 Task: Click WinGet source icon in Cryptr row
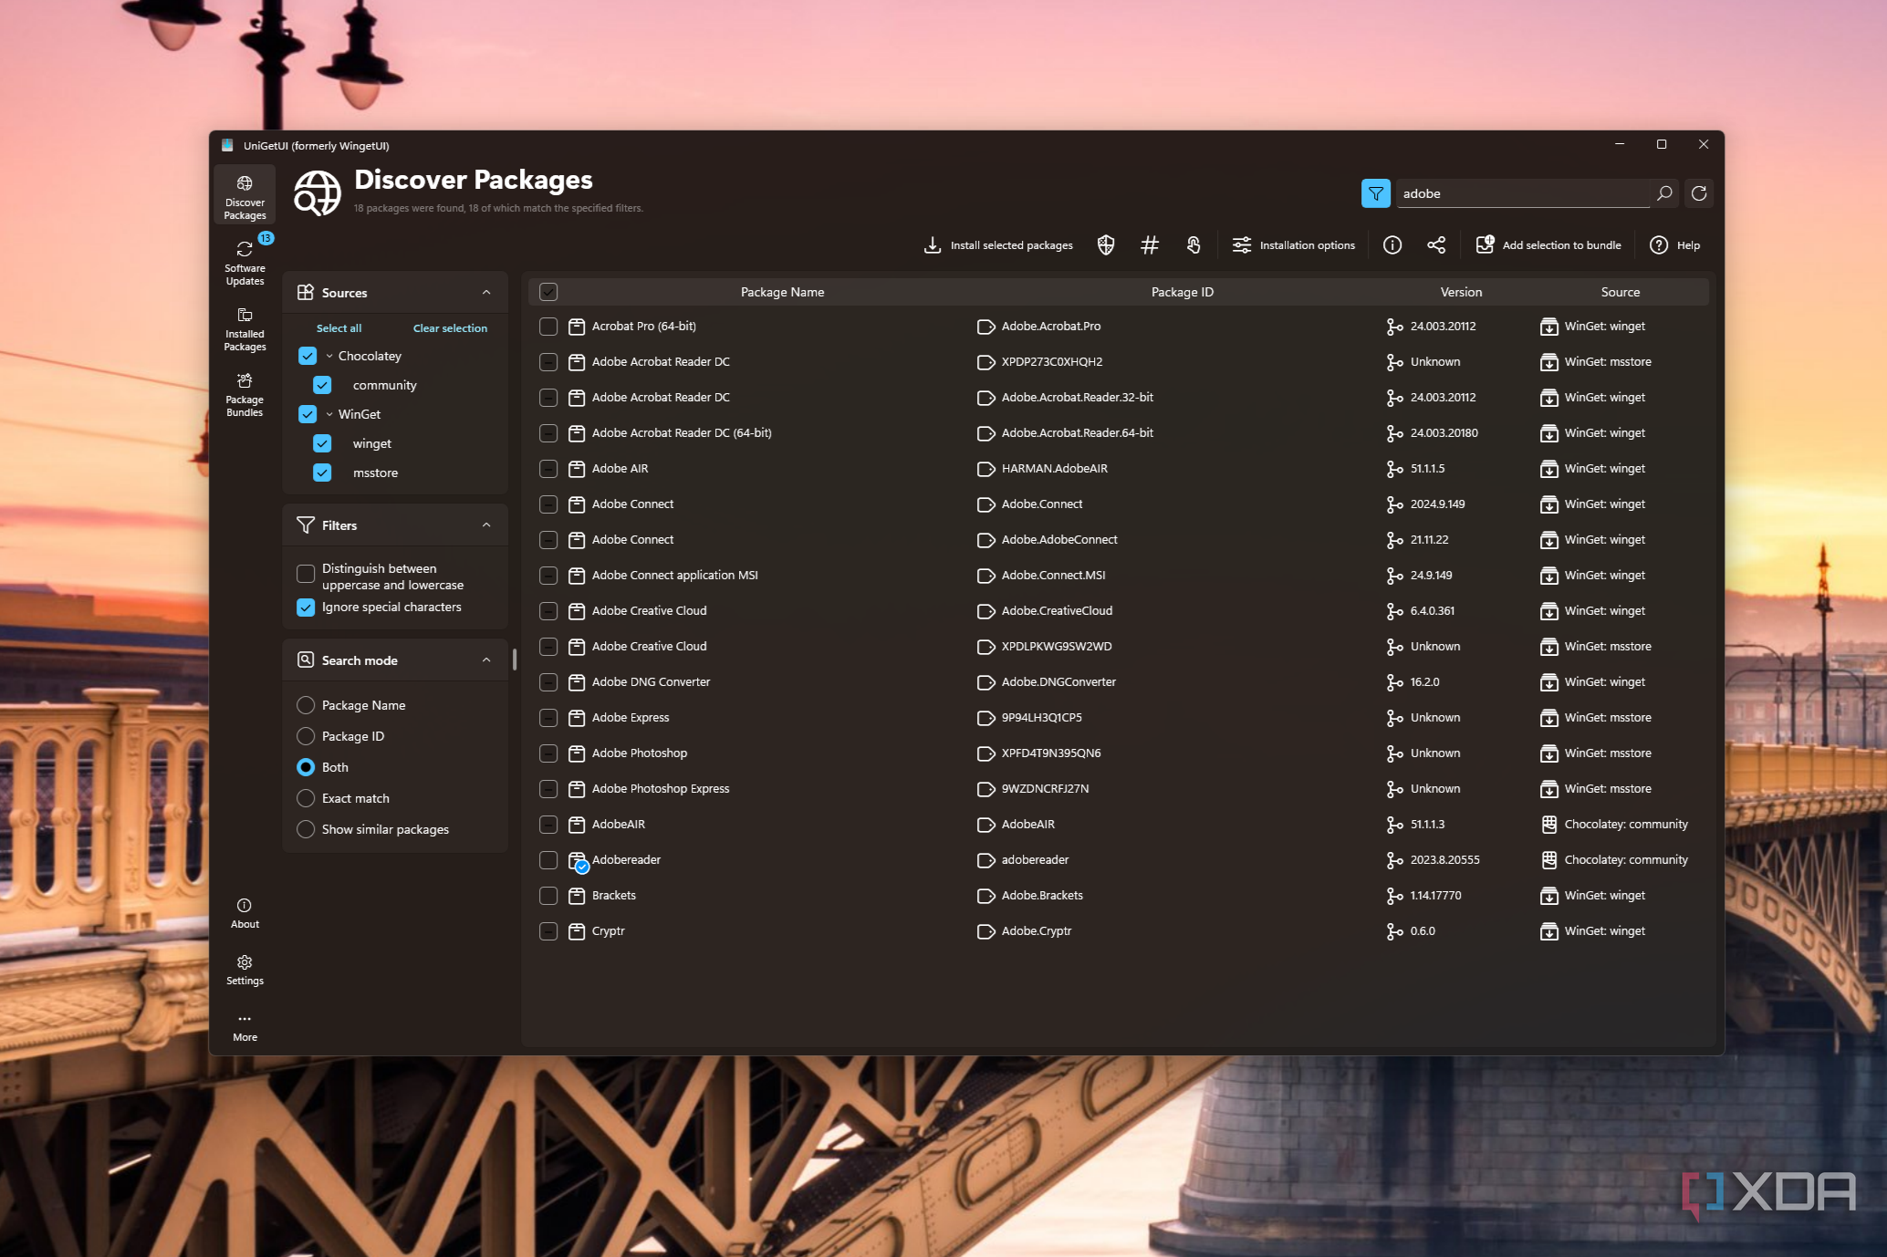(1548, 931)
